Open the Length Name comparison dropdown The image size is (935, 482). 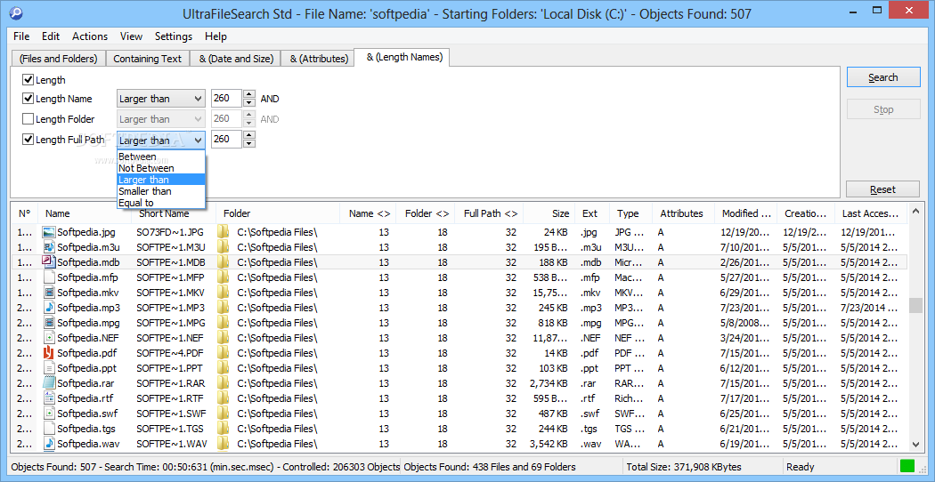click(161, 99)
